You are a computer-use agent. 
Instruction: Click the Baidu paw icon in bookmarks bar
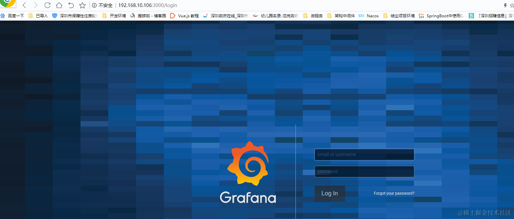[x=3, y=16]
